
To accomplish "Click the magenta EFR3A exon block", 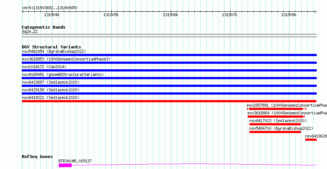I will 65,165.
